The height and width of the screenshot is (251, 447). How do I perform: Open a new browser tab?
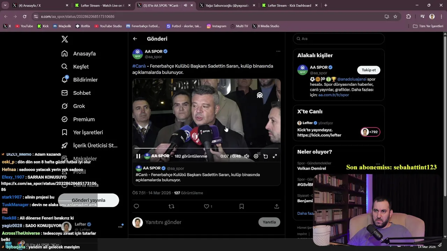(326, 6)
